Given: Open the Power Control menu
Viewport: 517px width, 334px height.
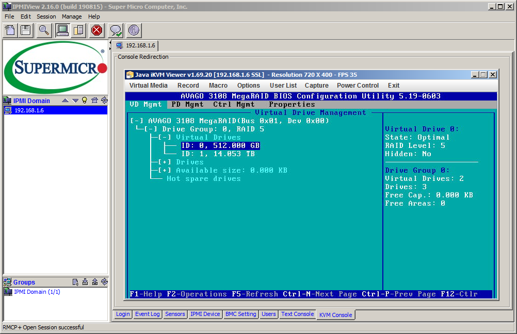Looking at the screenshot, I should click(358, 86).
